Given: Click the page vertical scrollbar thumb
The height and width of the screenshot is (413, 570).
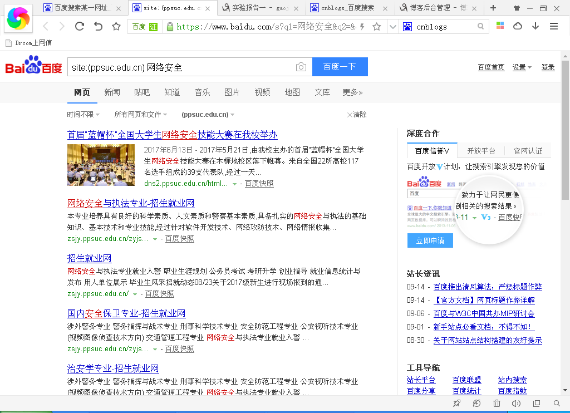Looking at the screenshot, I should pos(565,130).
